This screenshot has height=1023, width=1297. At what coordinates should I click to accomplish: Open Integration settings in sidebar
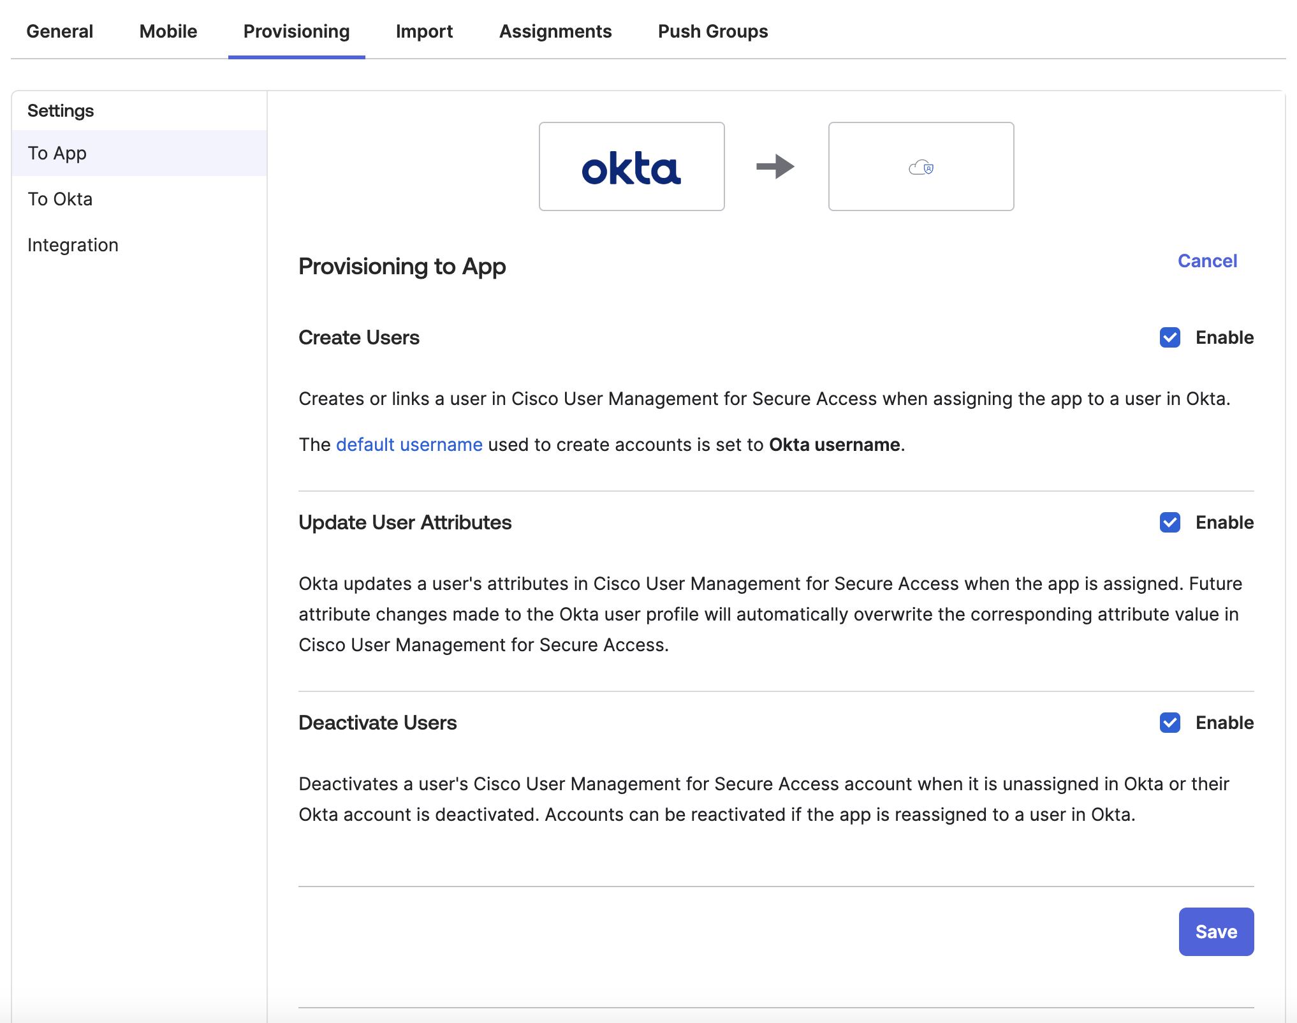73,245
